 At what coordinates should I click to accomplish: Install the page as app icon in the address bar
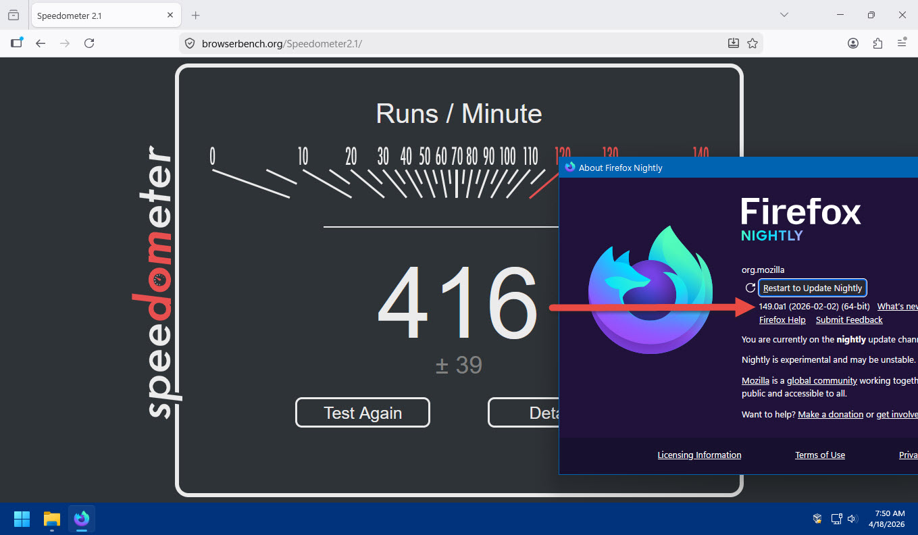pyautogui.click(x=734, y=43)
